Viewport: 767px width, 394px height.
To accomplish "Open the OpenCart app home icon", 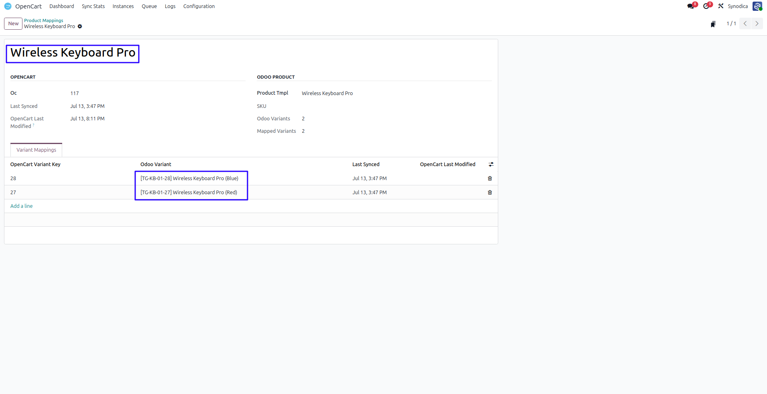I will [x=8, y=6].
